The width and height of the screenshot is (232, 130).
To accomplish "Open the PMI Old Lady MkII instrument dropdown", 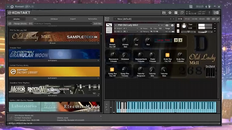I will click(x=116, y=25).
